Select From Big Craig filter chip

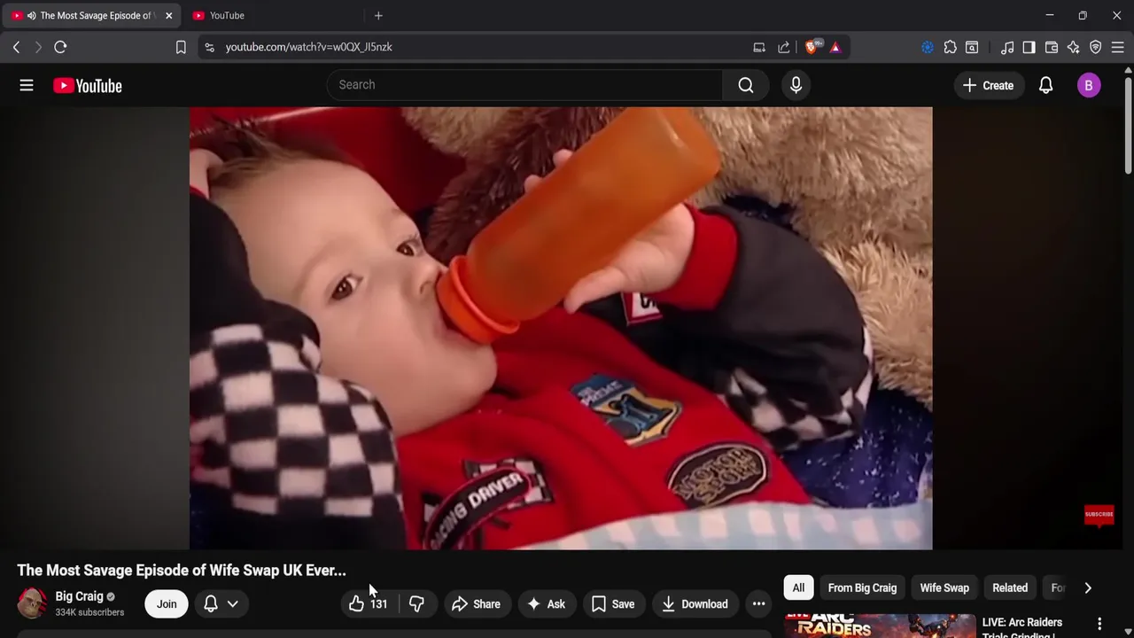pos(862,587)
